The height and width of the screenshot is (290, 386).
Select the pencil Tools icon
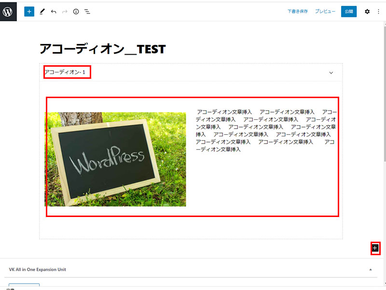42,11
